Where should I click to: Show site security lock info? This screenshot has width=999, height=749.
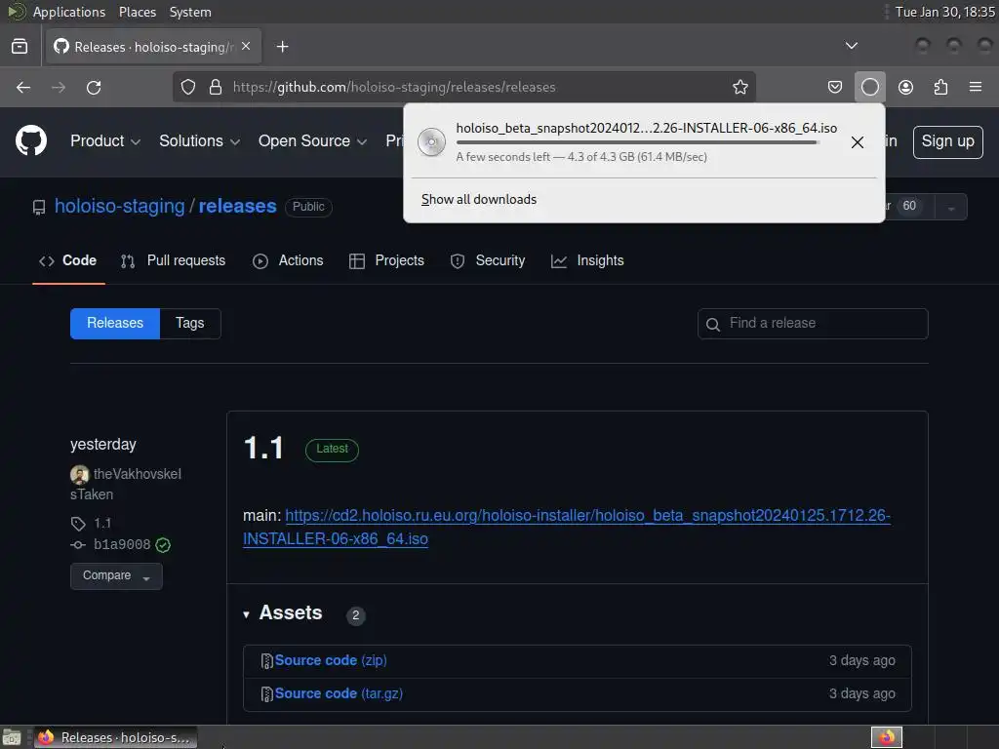point(216,87)
